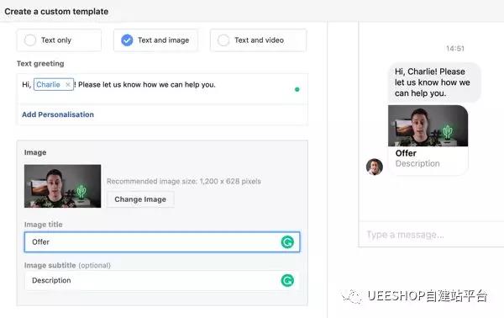Click Grammarly icon in Image title field
The width and height of the screenshot is (504, 318).
287,242
